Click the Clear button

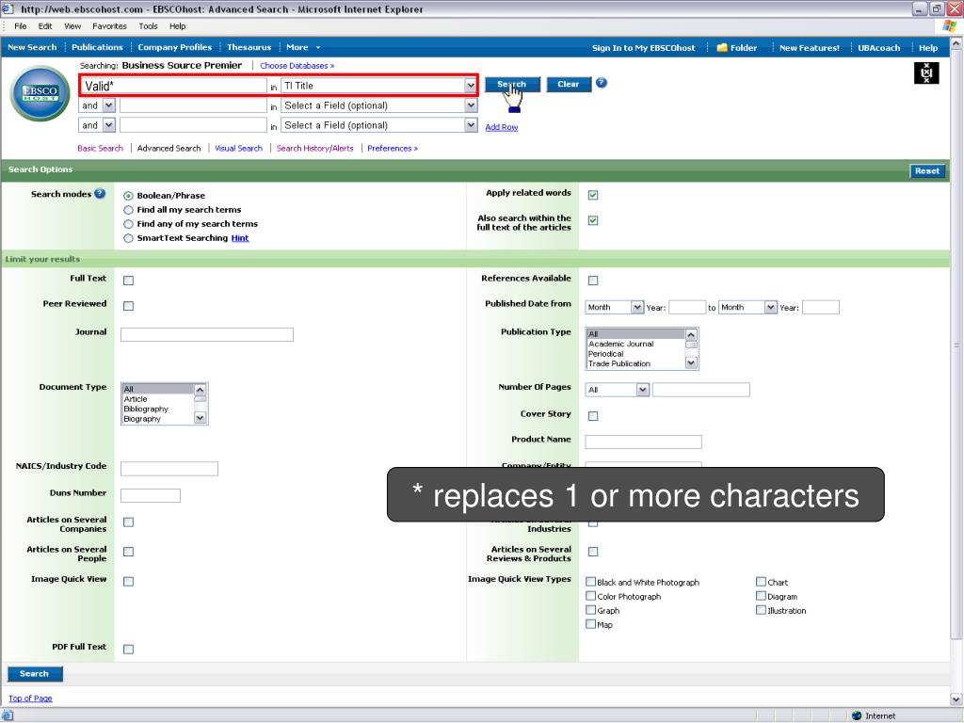coord(568,84)
